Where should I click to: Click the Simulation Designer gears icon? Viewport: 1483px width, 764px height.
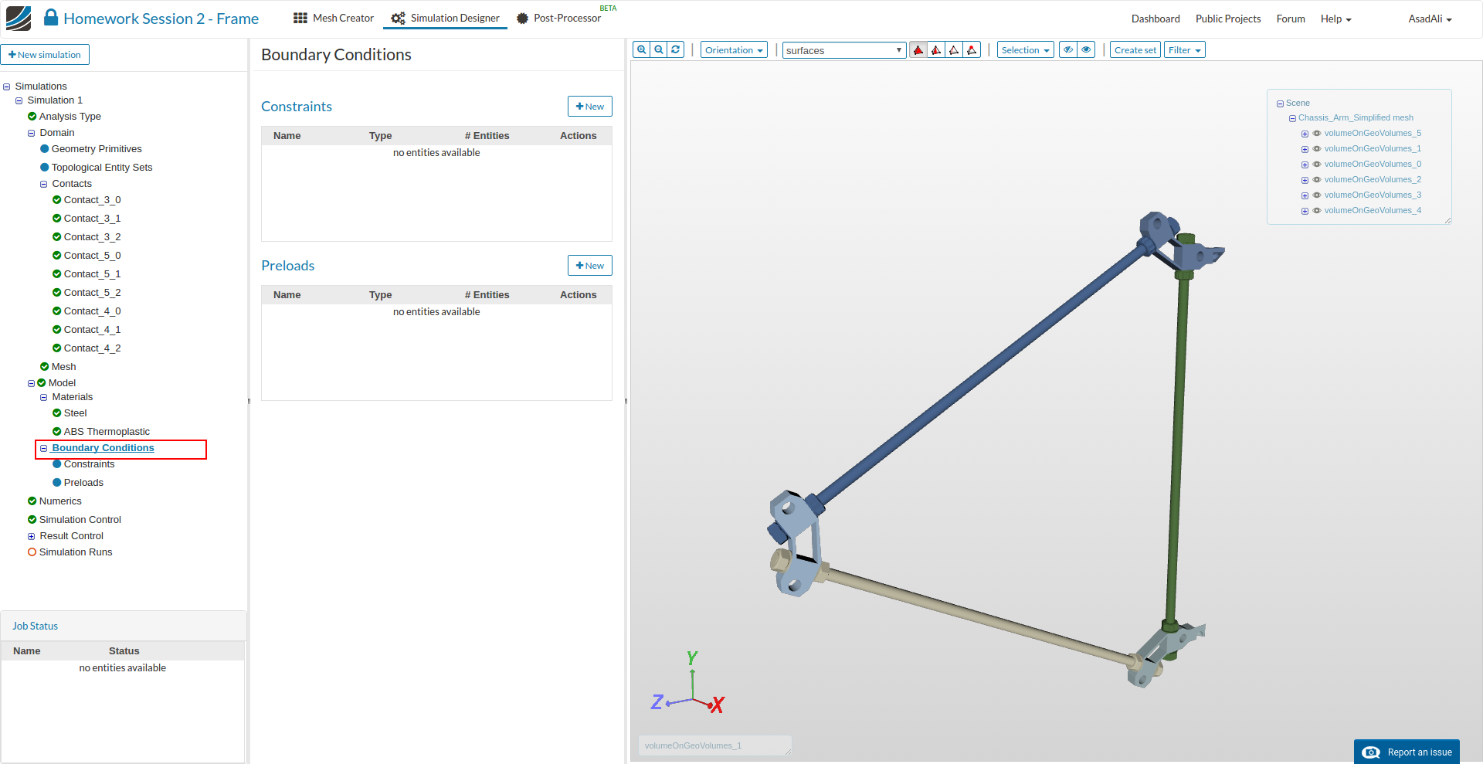point(398,19)
